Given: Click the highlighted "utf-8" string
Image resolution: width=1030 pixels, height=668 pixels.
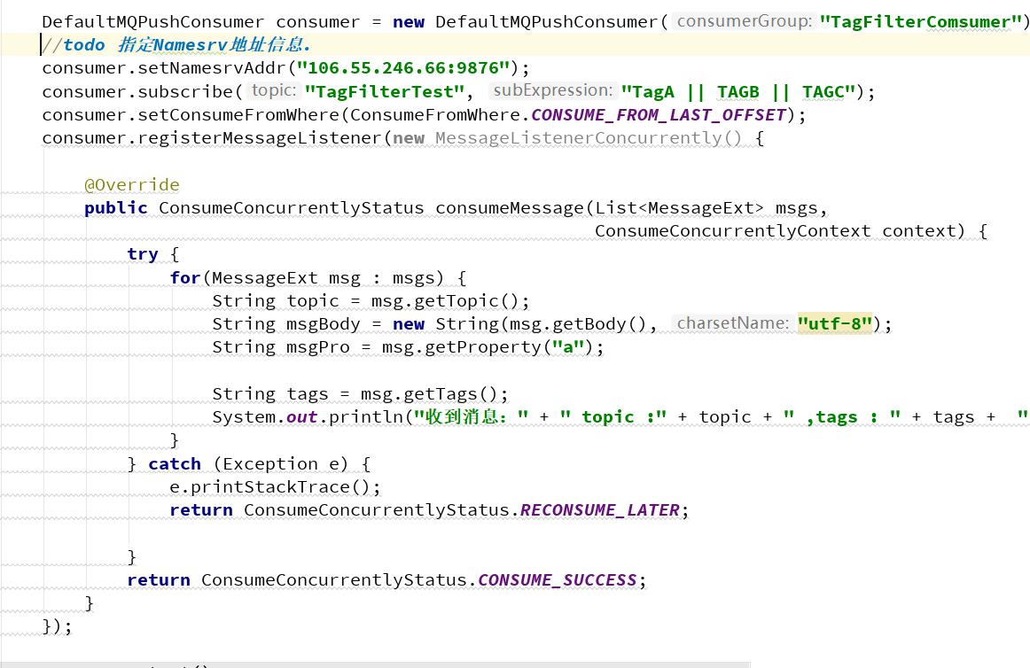Looking at the screenshot, I should coord(835,323).
